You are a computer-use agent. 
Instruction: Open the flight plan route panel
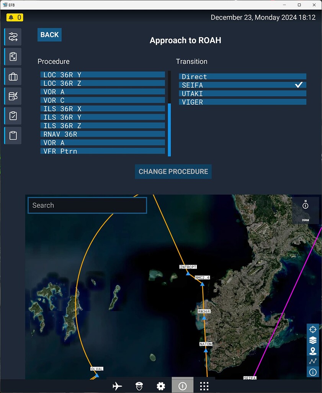point(13,37)
